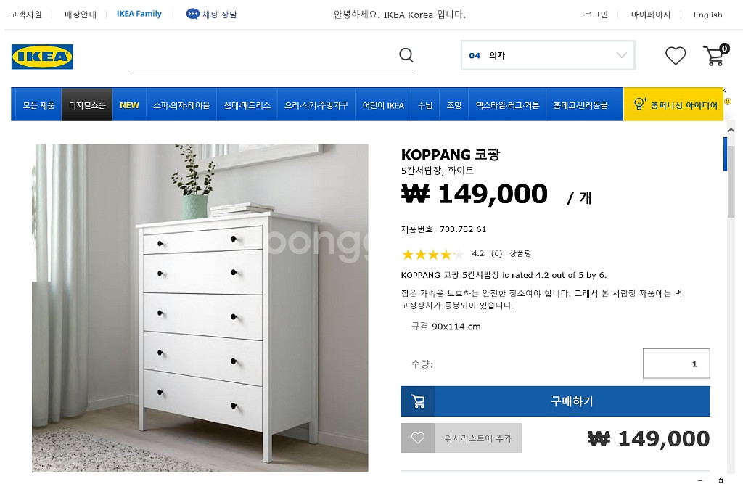Click the 위시리스트에 추가 button
Image resolution: width=743 pixels, height=484 pixels.
click(461, 438)
